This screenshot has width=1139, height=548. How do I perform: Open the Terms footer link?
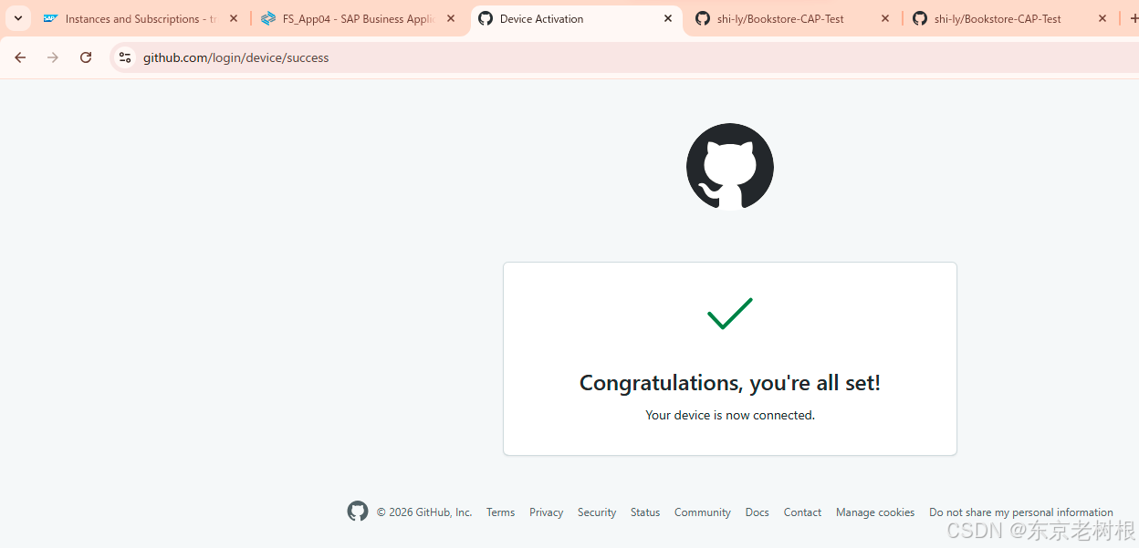point(500,512)
